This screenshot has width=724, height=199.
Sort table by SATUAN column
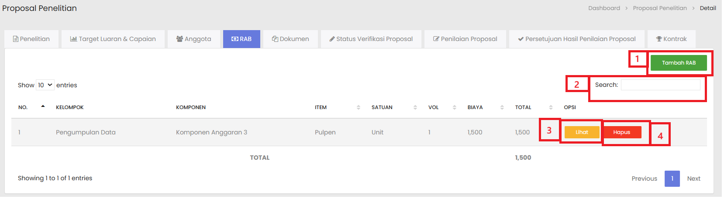[x=415, y=107]
